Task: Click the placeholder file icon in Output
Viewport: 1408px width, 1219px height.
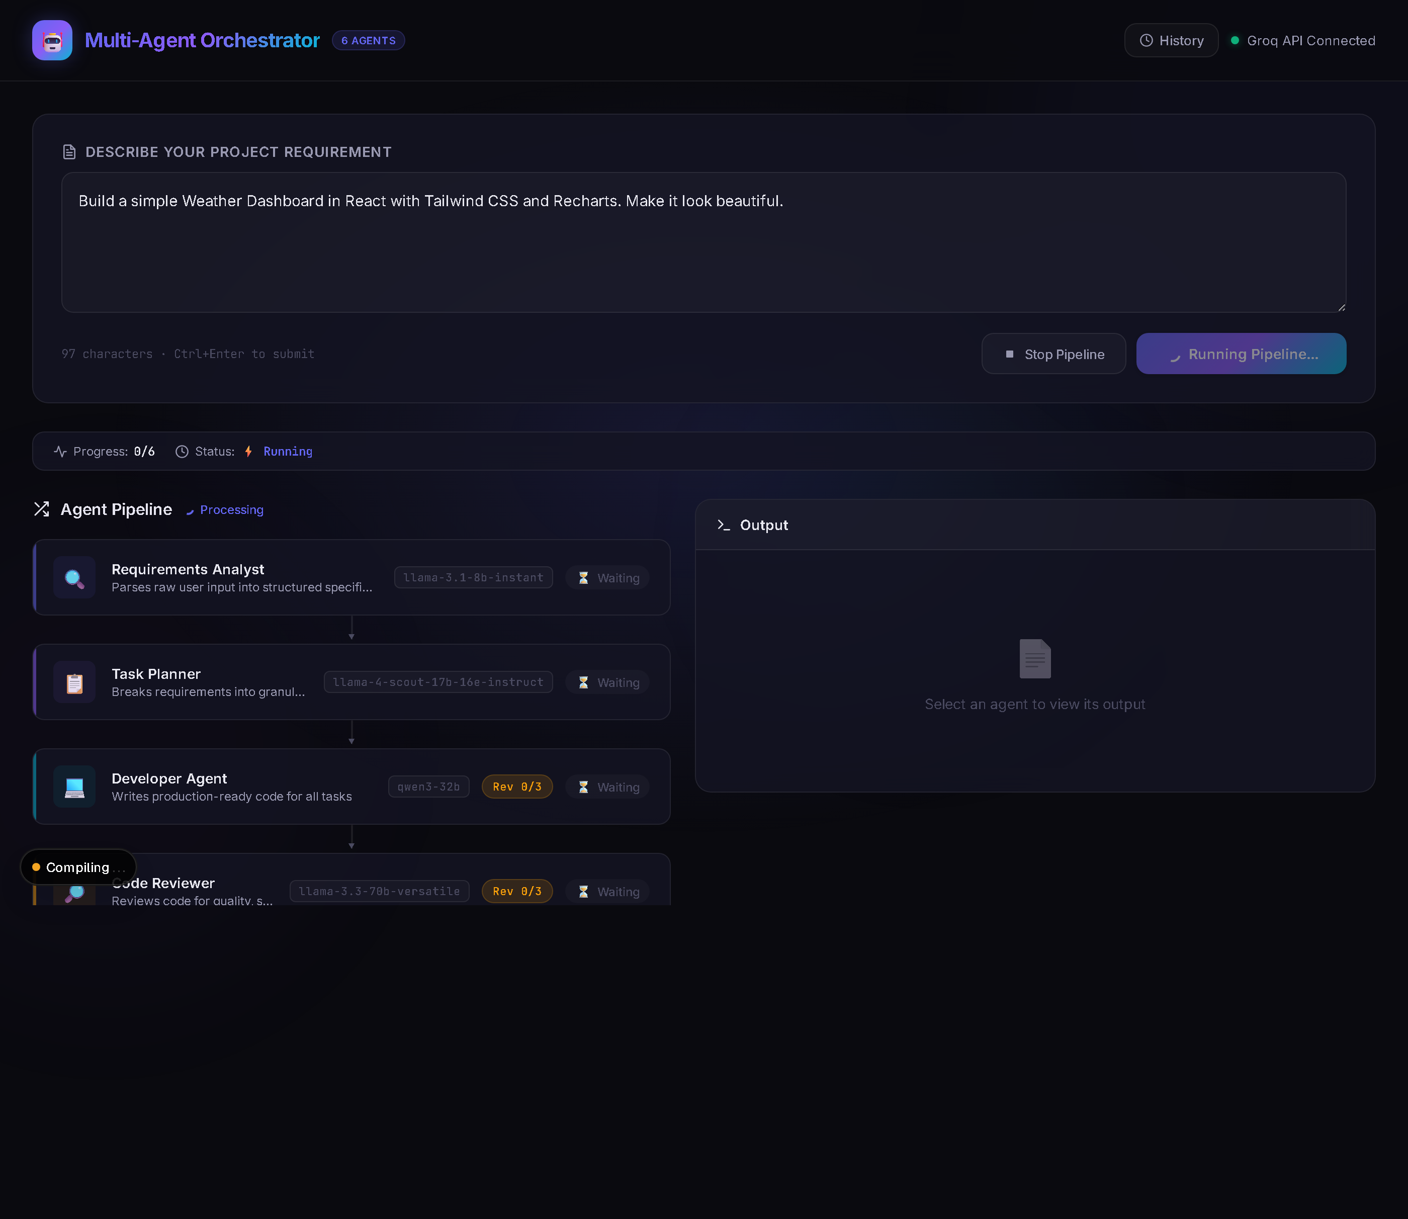Action: [1034, 658]
